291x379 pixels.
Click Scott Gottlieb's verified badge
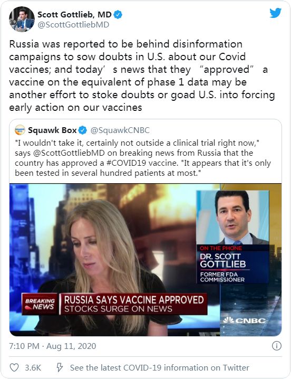pos(118,15)
